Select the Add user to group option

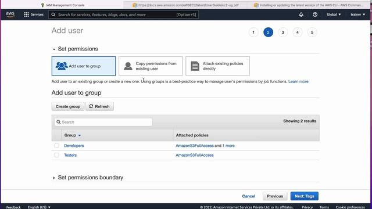click(84, 66)
